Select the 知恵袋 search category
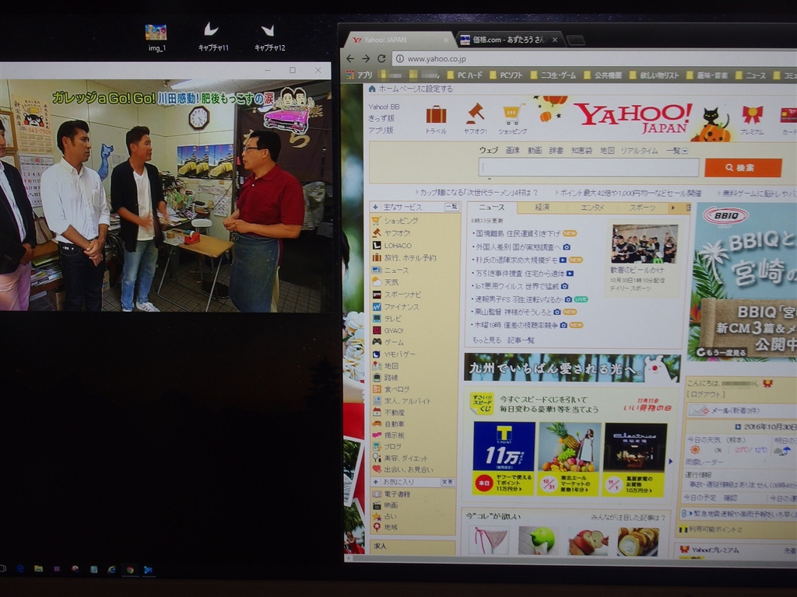Viewport: 797px width, 597px height. (581, 150)
